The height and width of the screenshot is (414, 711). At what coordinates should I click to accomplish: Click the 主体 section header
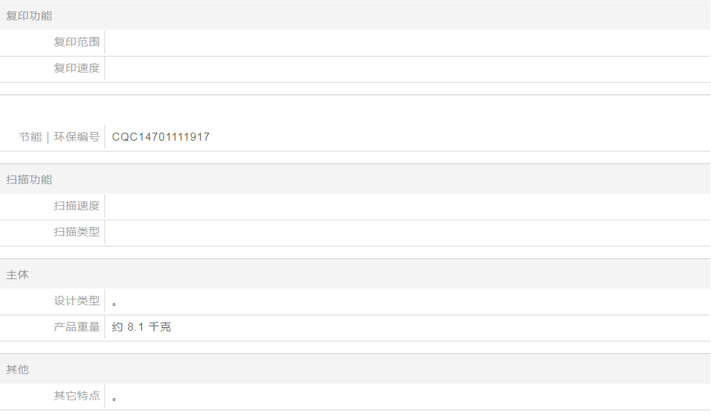17,274
